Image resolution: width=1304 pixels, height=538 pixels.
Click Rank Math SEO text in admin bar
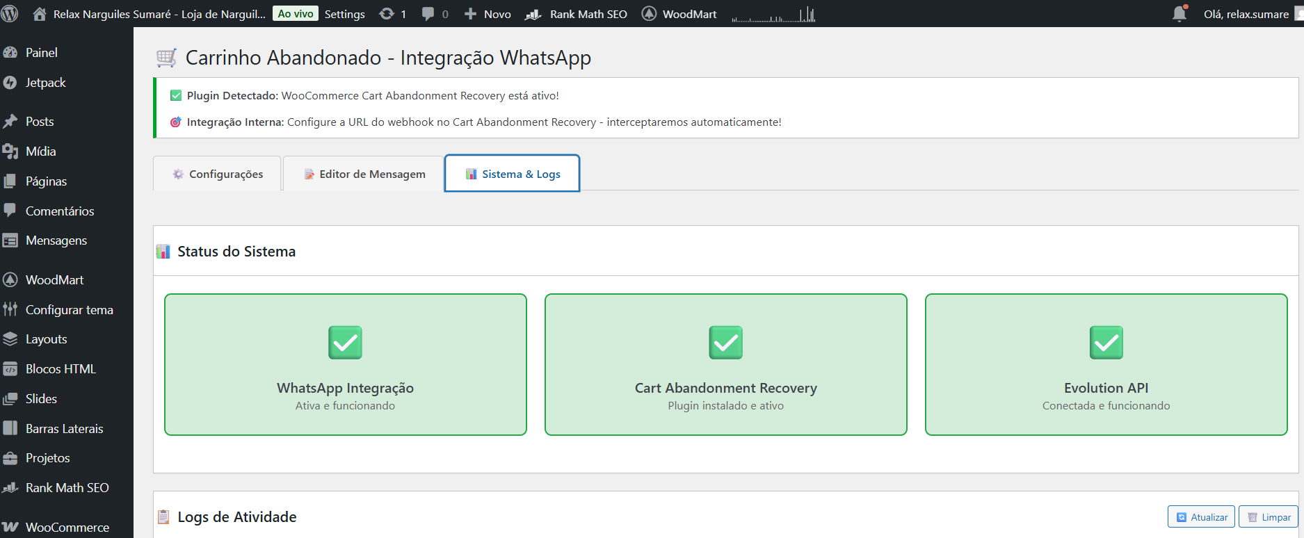pos(588,14)
